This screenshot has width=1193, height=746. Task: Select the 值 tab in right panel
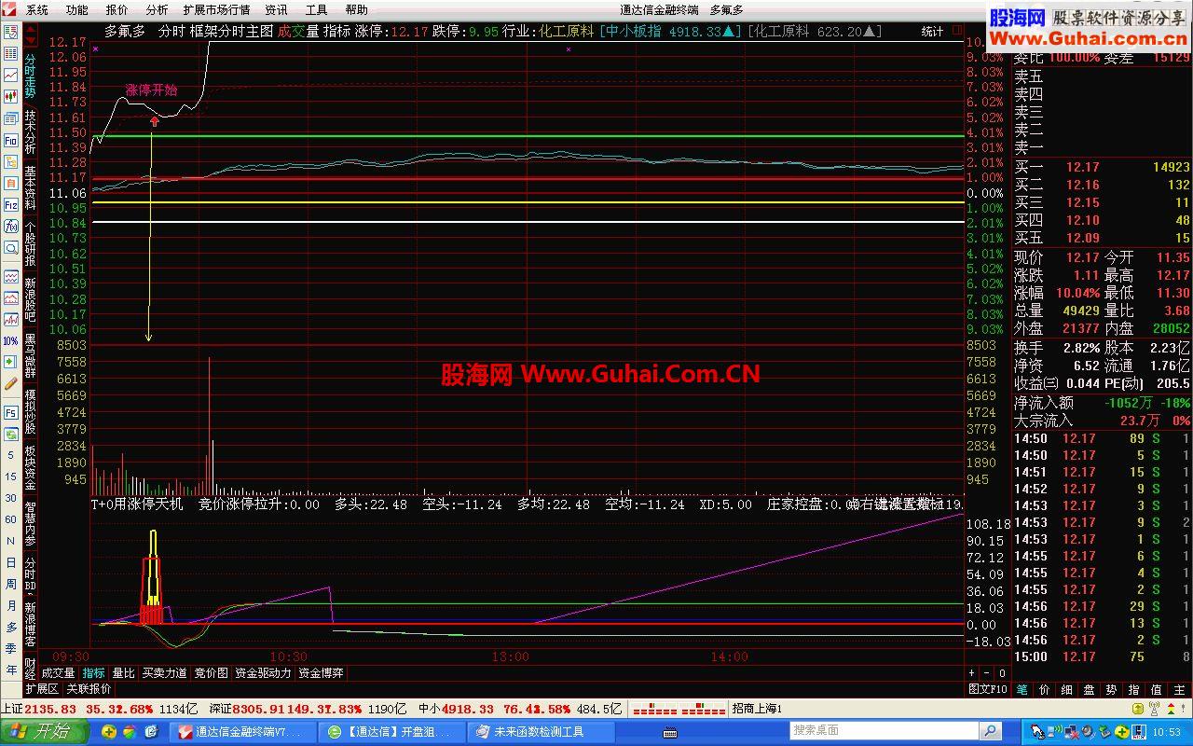coord(1157,689)
